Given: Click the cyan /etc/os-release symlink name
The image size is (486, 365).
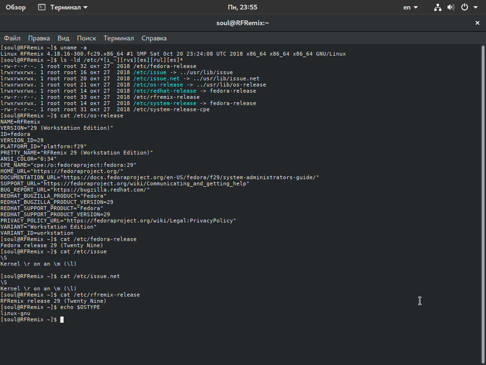Looking at the screenshot, I should [158, 85].
